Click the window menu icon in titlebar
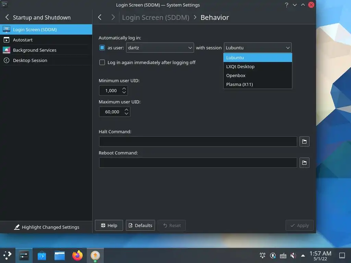 point(4,5)
